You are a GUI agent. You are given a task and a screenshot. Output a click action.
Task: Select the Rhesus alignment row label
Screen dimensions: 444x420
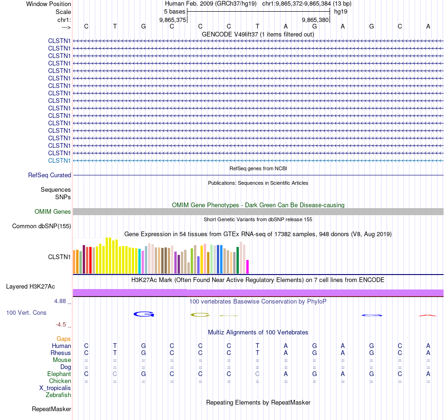click(x=61, y=353)
